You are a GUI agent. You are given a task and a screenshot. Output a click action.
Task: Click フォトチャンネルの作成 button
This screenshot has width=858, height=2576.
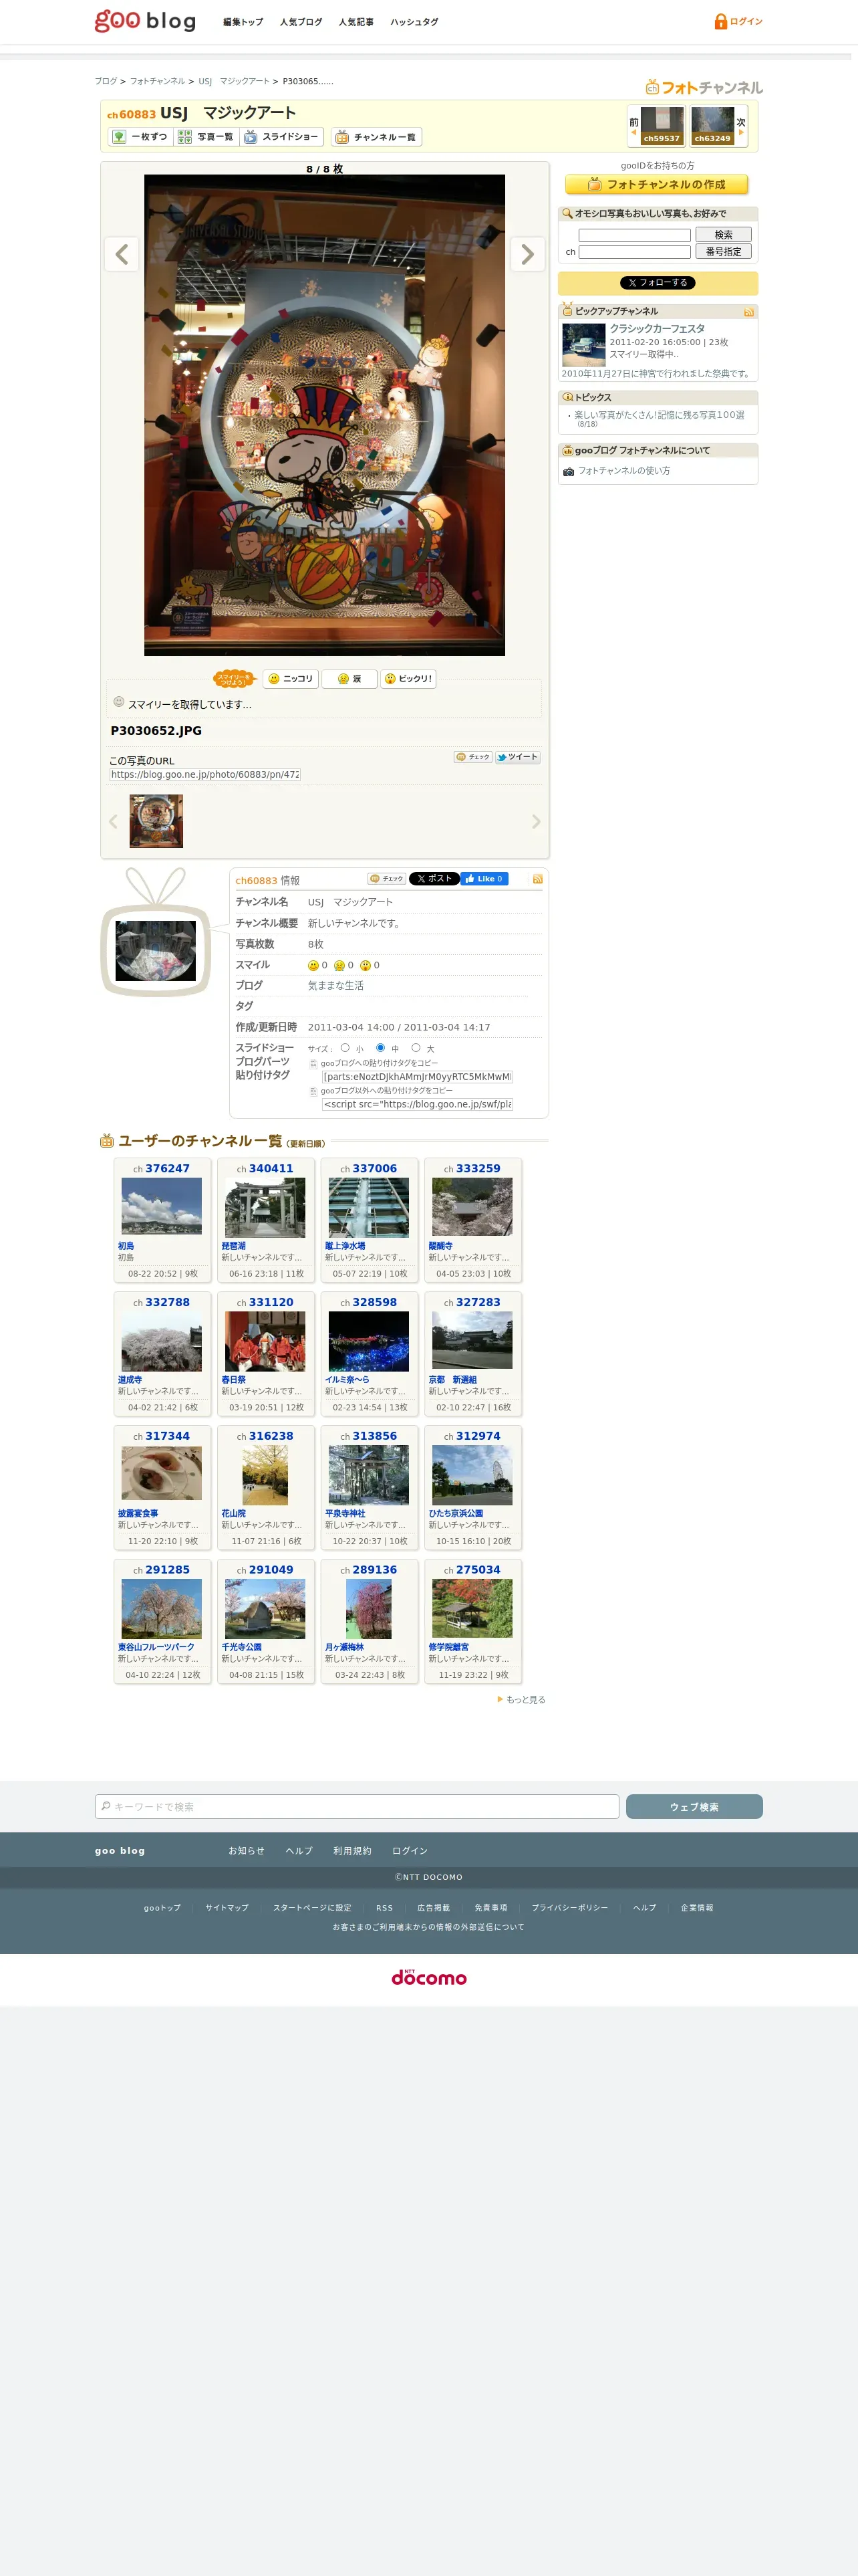658,185
